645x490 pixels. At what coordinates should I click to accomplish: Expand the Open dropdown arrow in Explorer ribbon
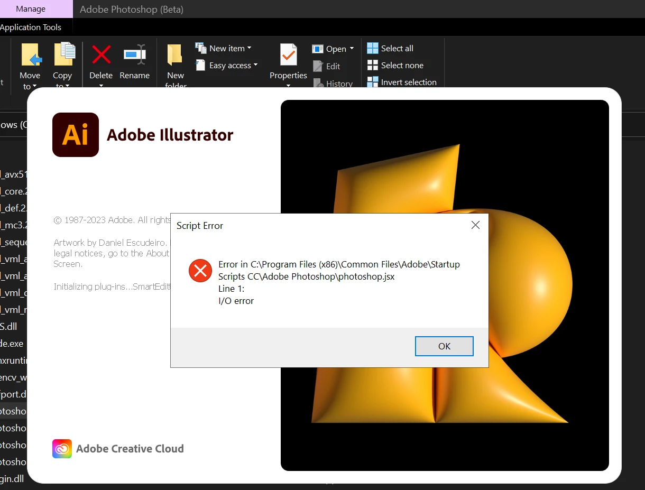352,49
